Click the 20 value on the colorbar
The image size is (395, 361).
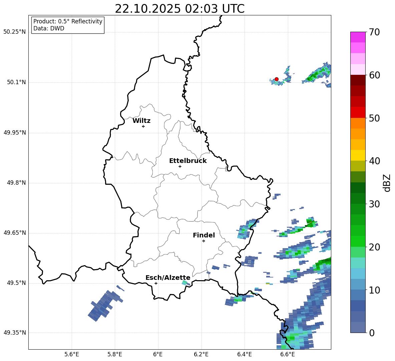(374, 247)
